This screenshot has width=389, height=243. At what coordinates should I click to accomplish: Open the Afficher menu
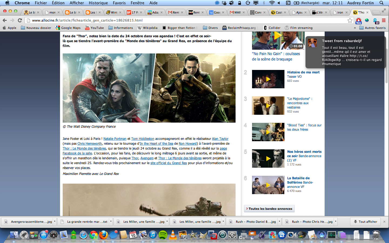[x=77, y=3]
